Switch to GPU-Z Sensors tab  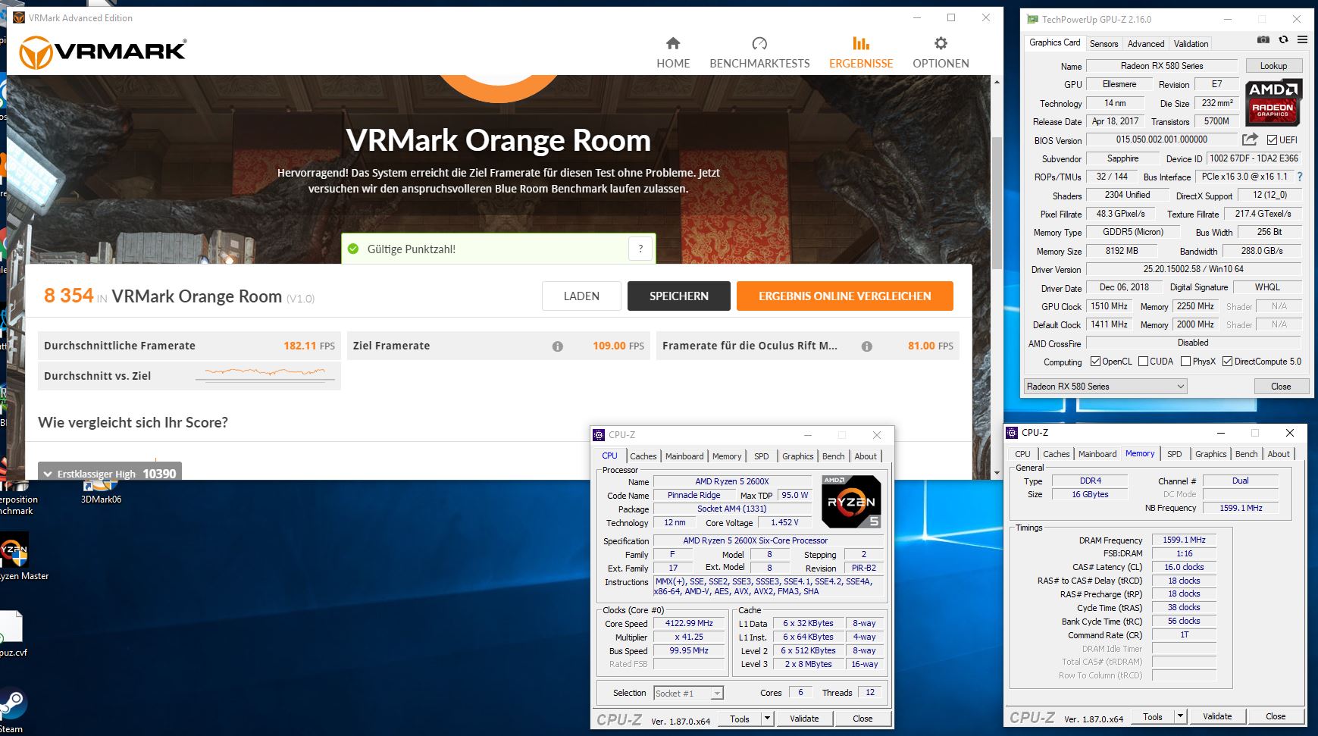pos(1104,44)
